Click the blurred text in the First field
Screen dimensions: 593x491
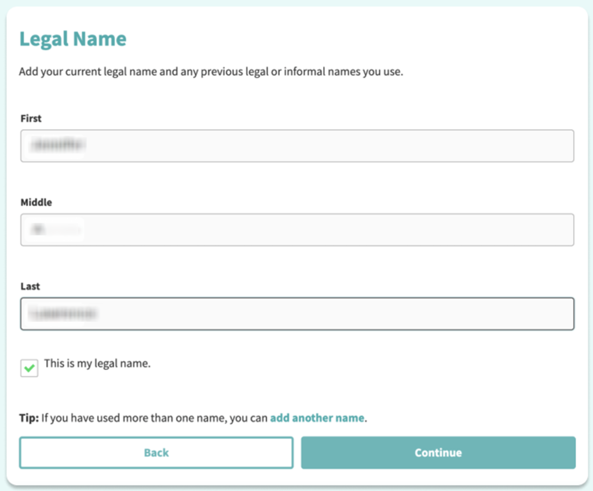(58, 146)
